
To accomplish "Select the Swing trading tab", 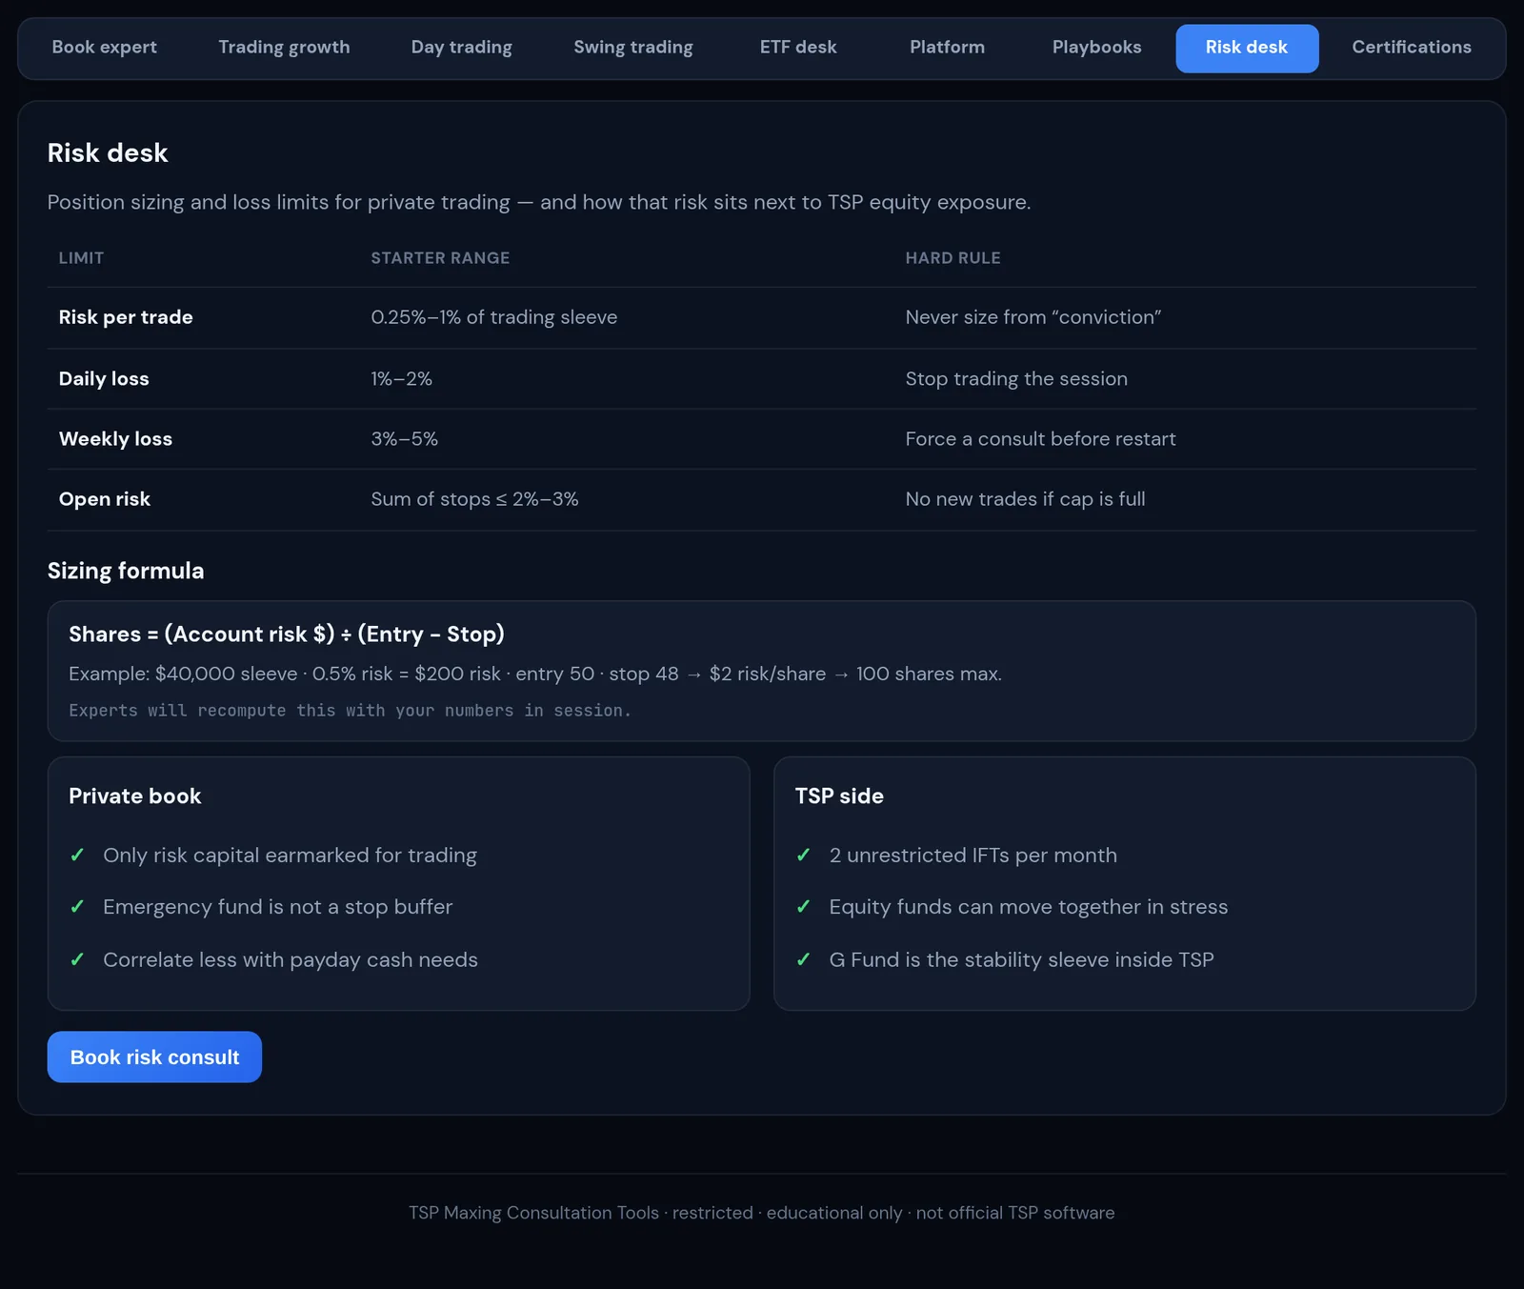I will coord(633,48).
